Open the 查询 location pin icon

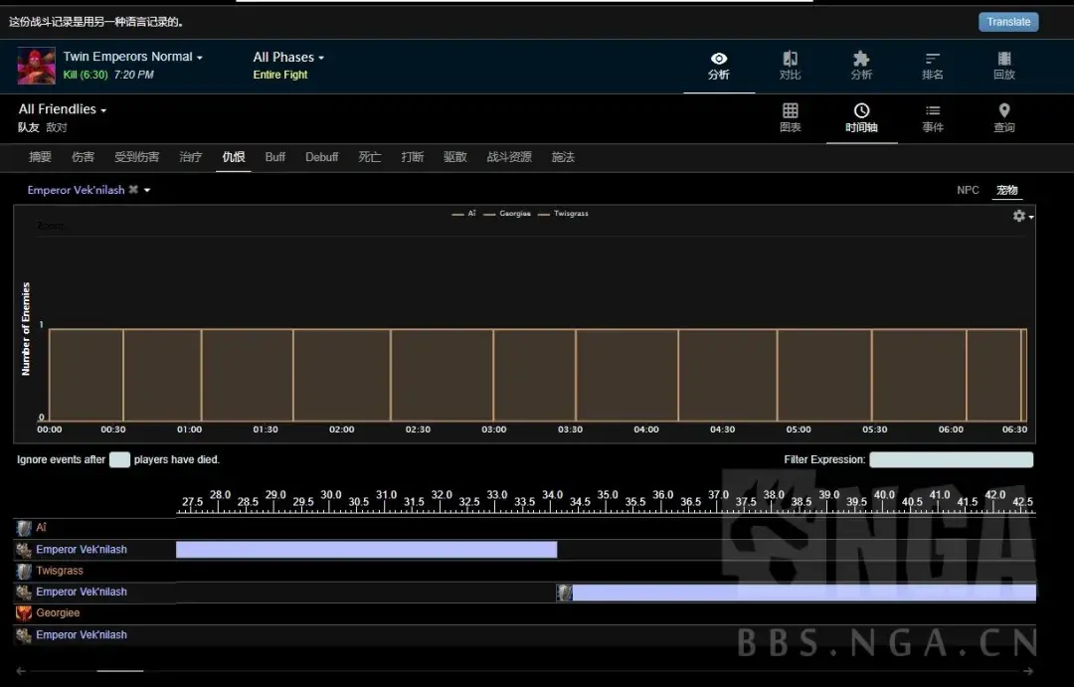point(1004,117)
